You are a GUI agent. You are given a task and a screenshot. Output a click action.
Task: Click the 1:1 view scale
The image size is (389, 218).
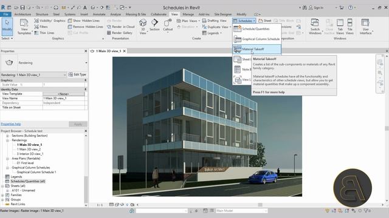point(100,205)
